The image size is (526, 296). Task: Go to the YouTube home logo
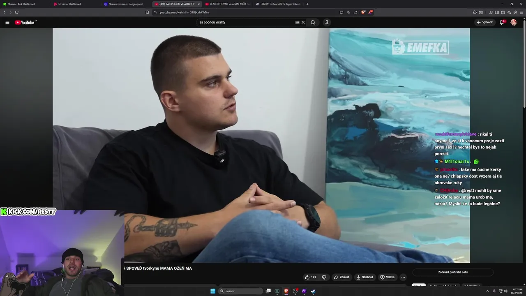(x=25, y=22)
